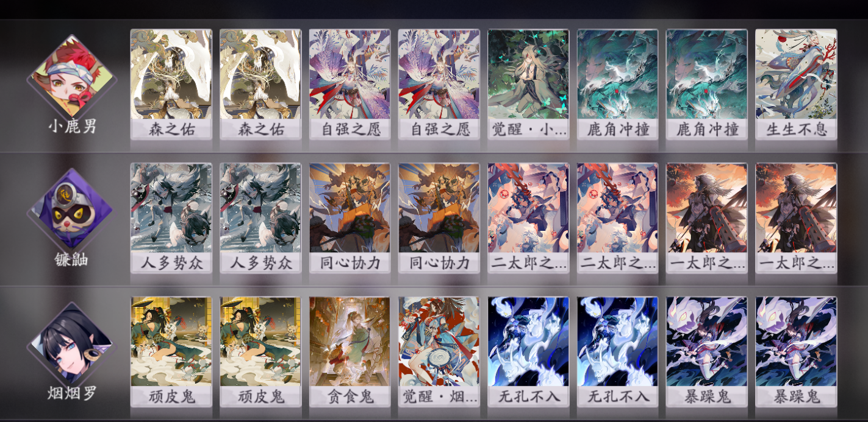Select the left 暴躁鬼 card
This screenshot has width=868, height=422.
pos(706,352)
